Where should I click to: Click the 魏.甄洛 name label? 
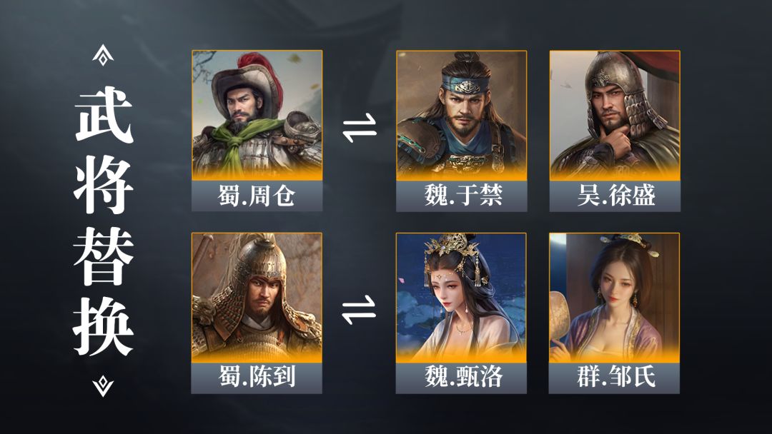point(461,378)
